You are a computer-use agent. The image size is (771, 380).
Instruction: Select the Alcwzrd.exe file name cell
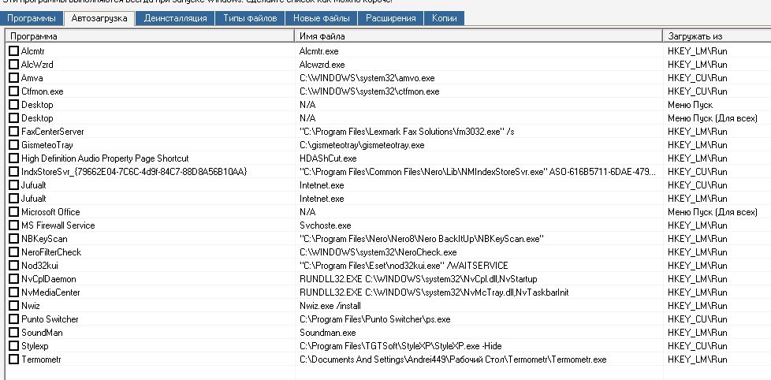pyautogui.click(x=322, y=65)
